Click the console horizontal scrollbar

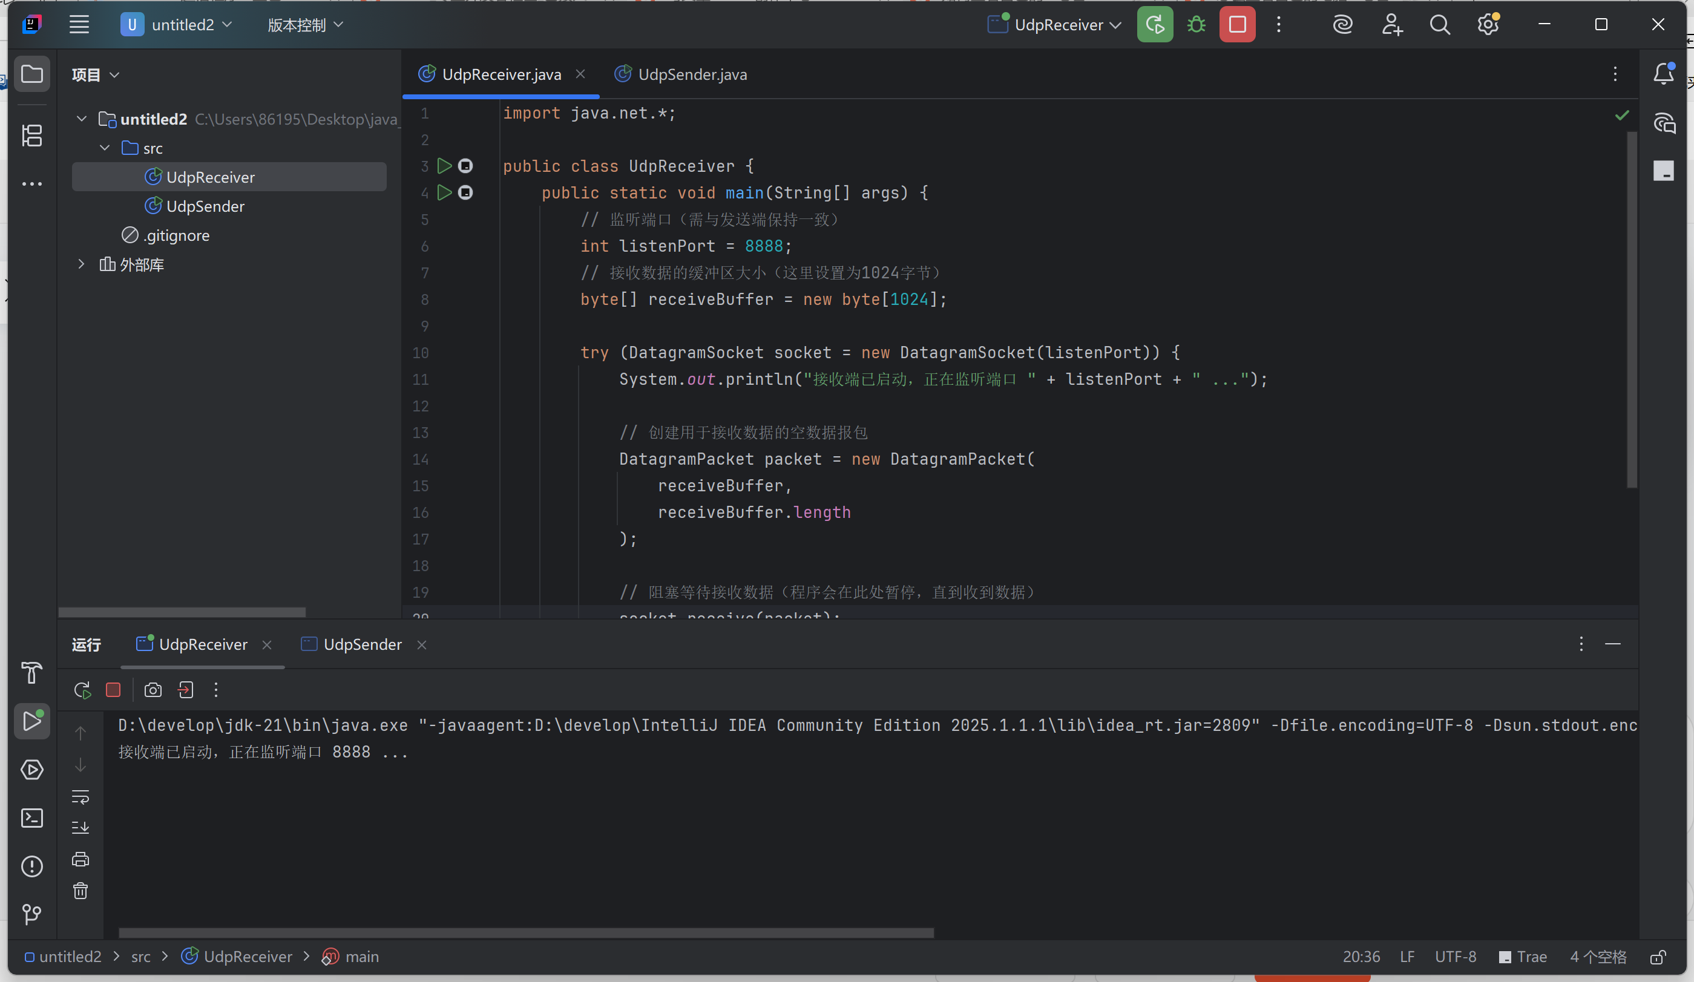click(526, 933)
